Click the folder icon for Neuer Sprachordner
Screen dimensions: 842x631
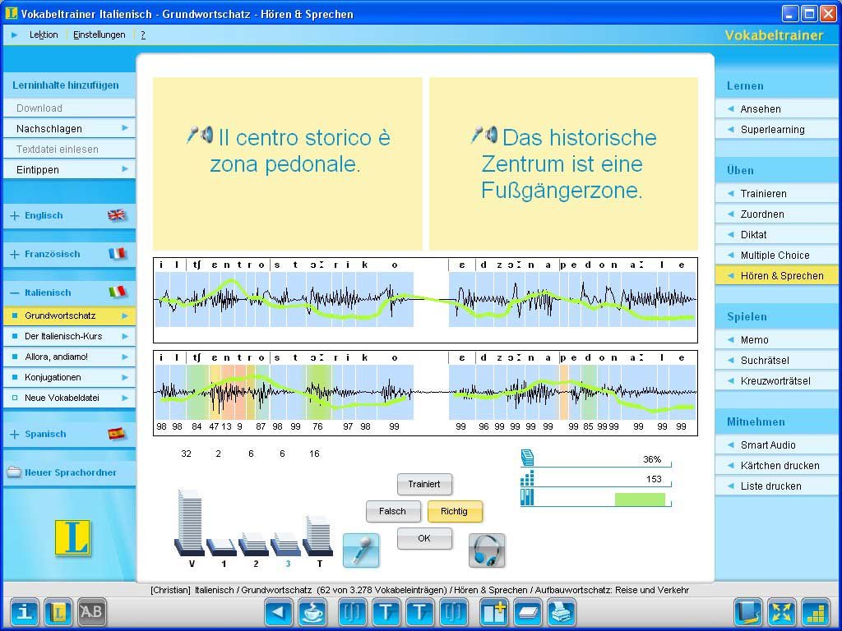[x=14, y=472]
